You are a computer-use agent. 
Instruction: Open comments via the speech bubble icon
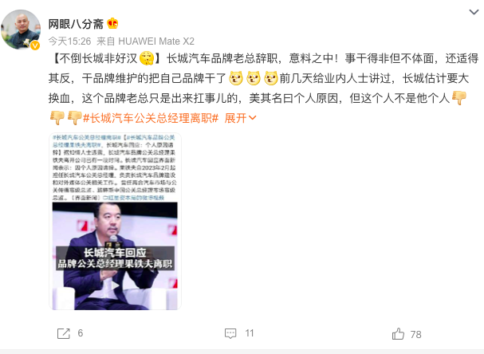230,333
